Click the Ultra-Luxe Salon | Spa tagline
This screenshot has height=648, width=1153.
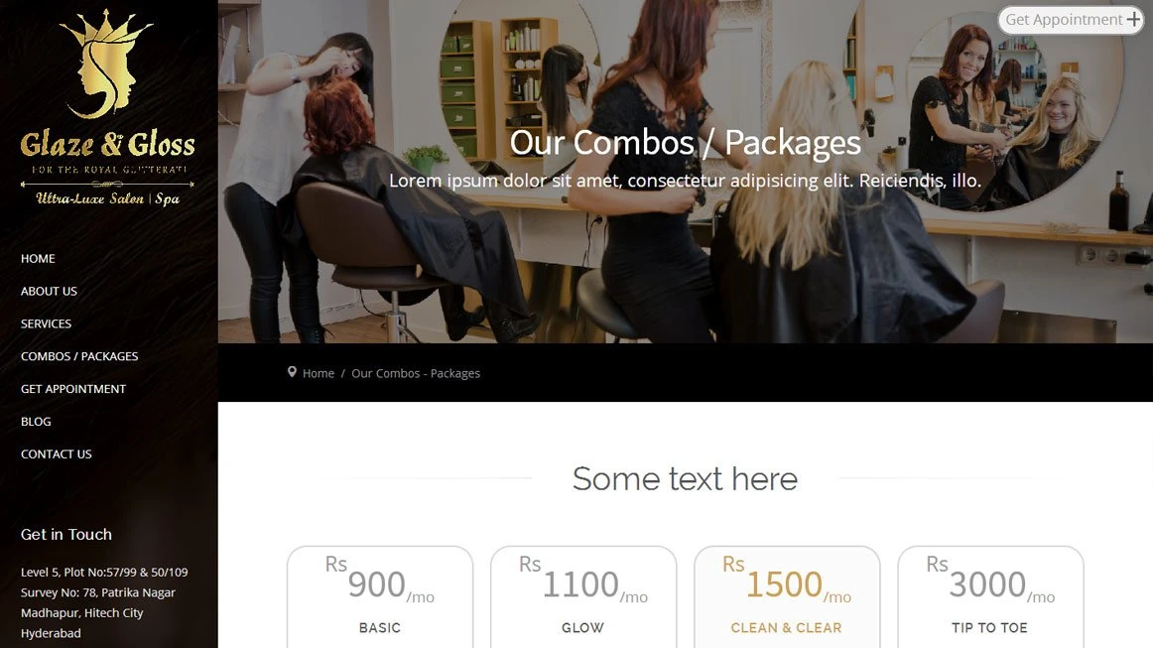click(x=107, y=198)
